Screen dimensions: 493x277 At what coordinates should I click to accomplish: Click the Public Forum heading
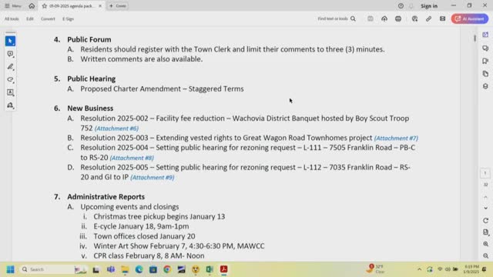click(x=89, y=39)
